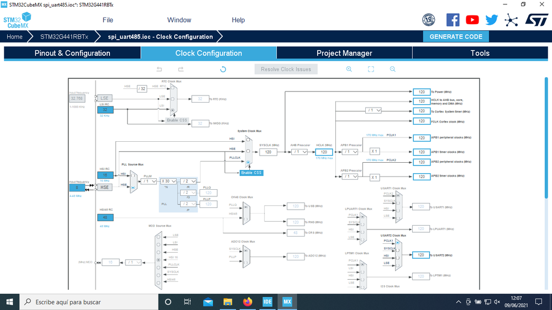The height and width of the screenshot is (310, 552).
Task: Click the ST logo
Action: click(537, 20)
